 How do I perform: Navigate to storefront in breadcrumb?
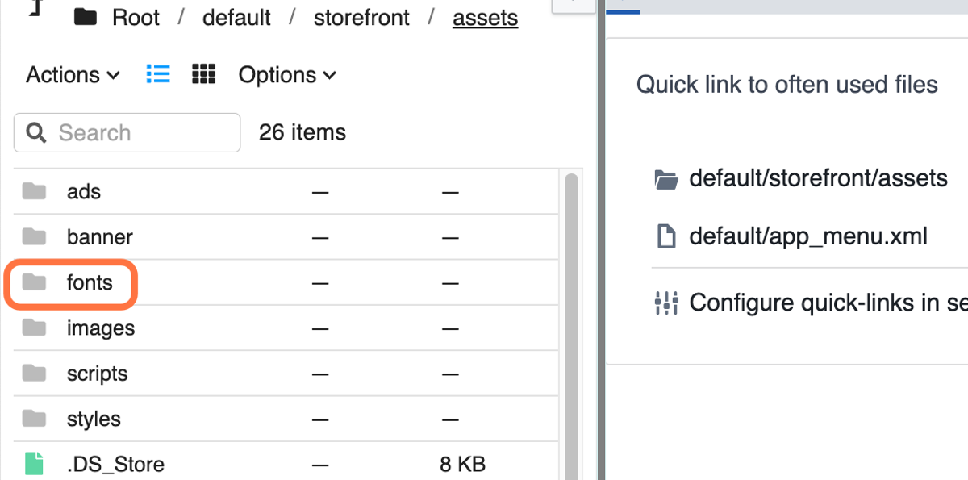pyautogui.click(x=361, y=18)
